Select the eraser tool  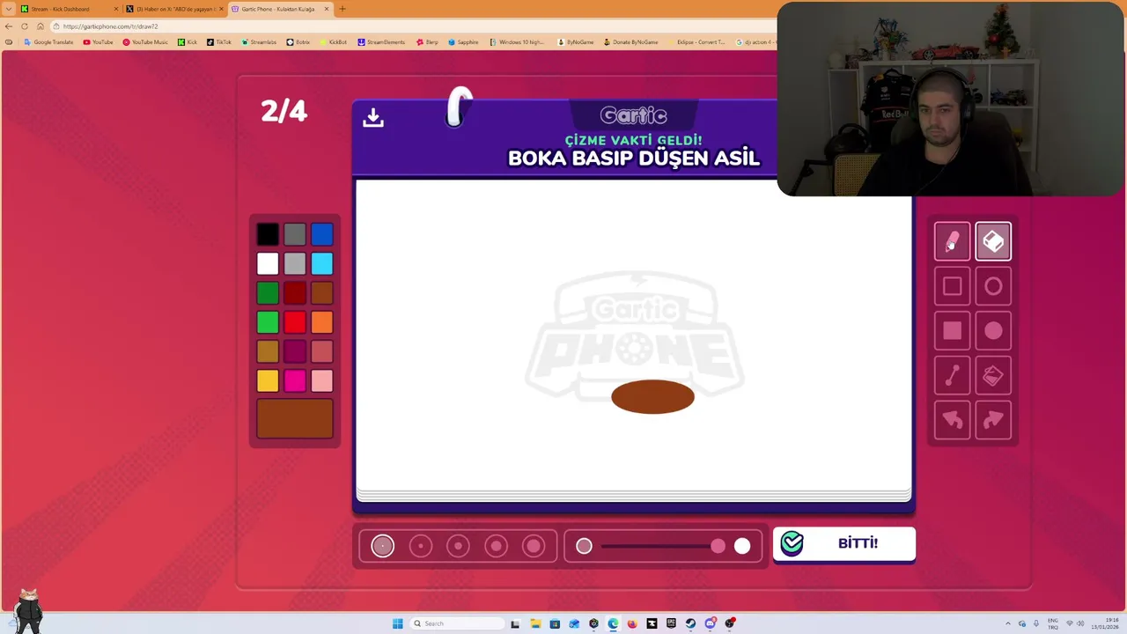[x=993, y=241]
